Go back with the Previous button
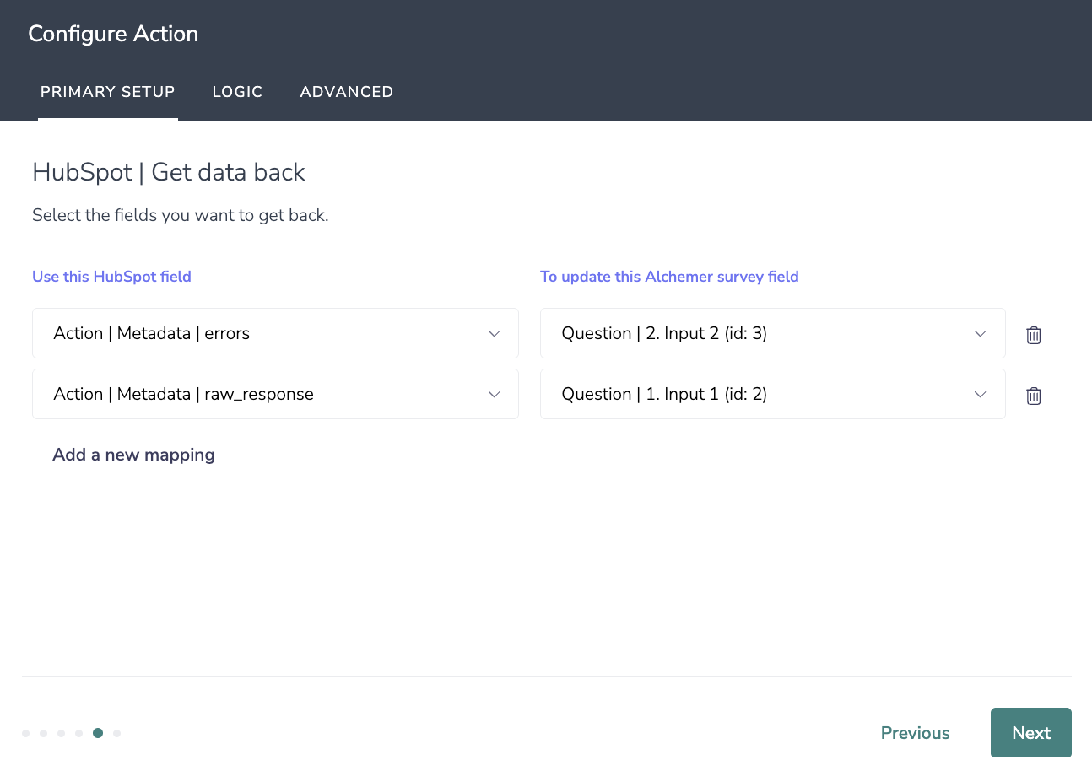The image size is (1092, 776). tap(915, 733)
